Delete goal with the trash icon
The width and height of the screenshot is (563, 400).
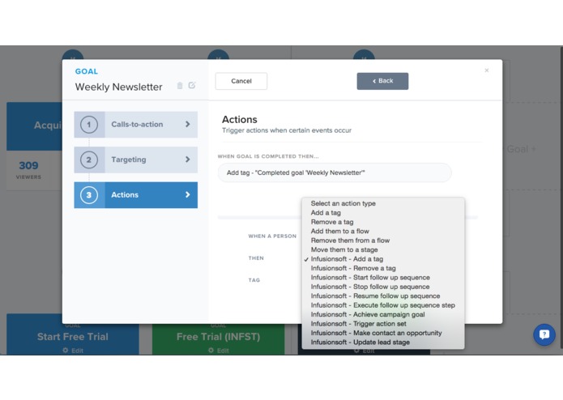(180, 85)
